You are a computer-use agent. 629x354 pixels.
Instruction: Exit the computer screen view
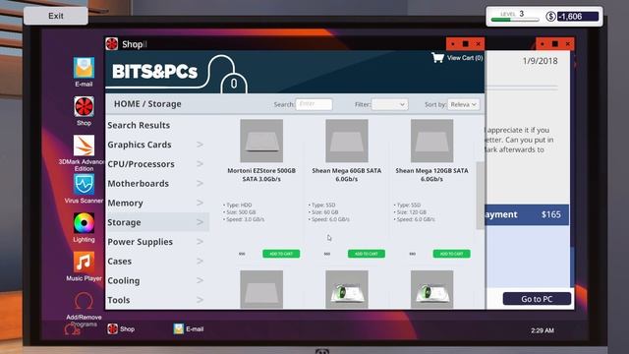tap(56, 16)
